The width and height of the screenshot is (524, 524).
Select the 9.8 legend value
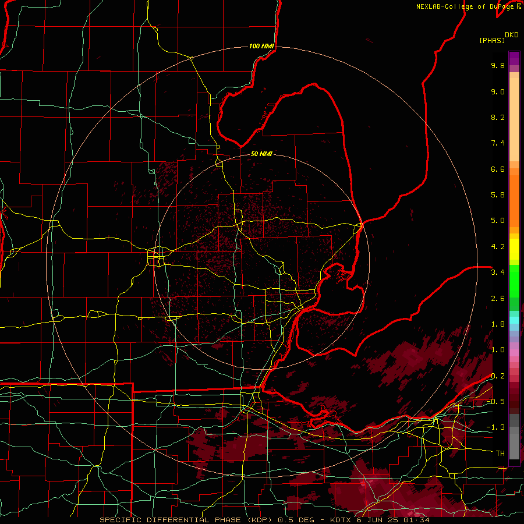click(498, 65)
